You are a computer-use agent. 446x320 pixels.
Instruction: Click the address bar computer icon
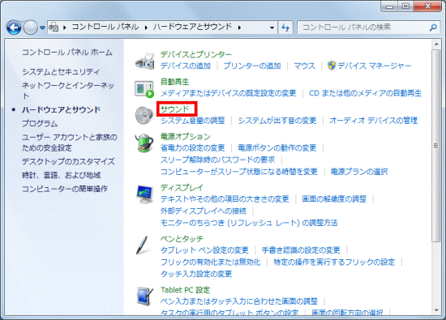tap(54, 28)
